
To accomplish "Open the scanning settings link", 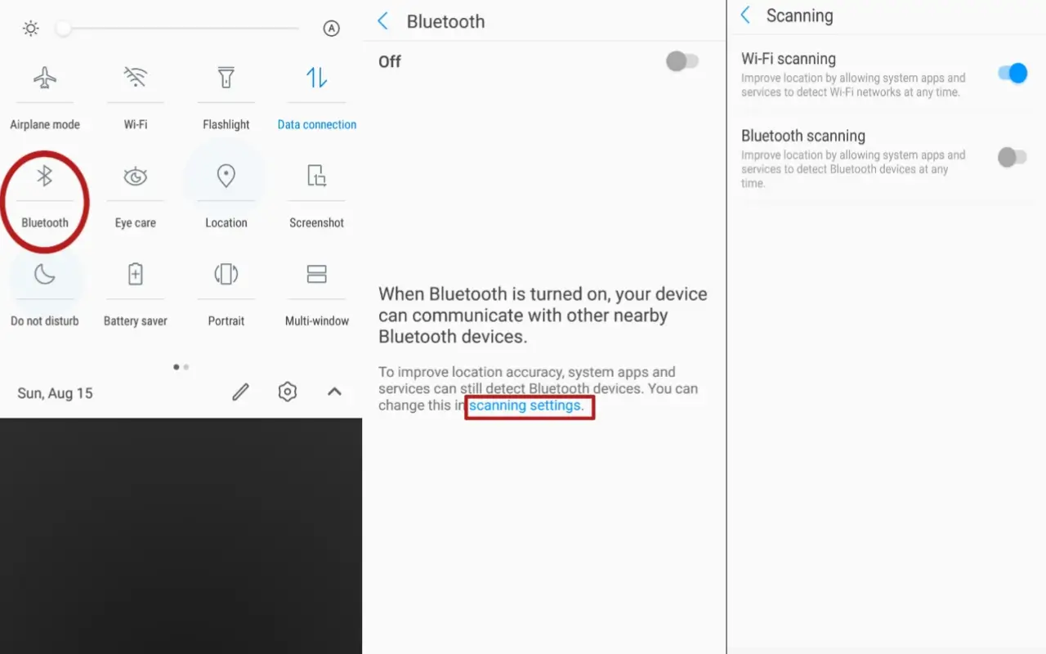I will (x=526, y=405).
